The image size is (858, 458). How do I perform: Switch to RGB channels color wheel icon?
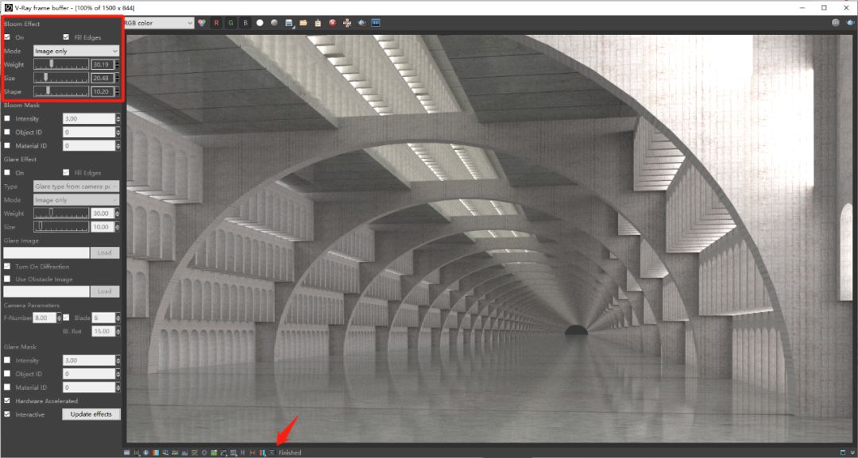(x=201, y=23)
